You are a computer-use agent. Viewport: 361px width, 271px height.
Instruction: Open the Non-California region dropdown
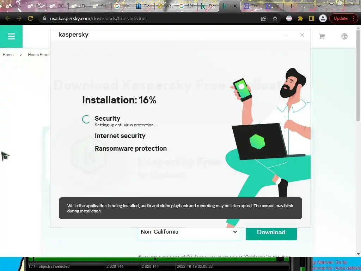click(x=189, y=233)
